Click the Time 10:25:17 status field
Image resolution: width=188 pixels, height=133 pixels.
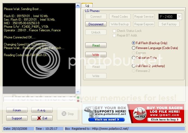pos(49,129)
